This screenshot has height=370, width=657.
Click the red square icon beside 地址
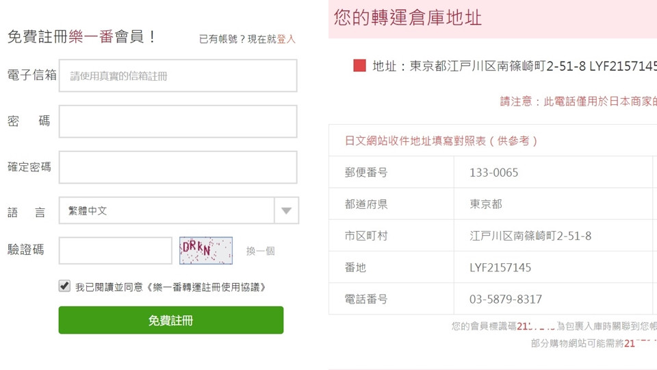(x=359, y=66)
